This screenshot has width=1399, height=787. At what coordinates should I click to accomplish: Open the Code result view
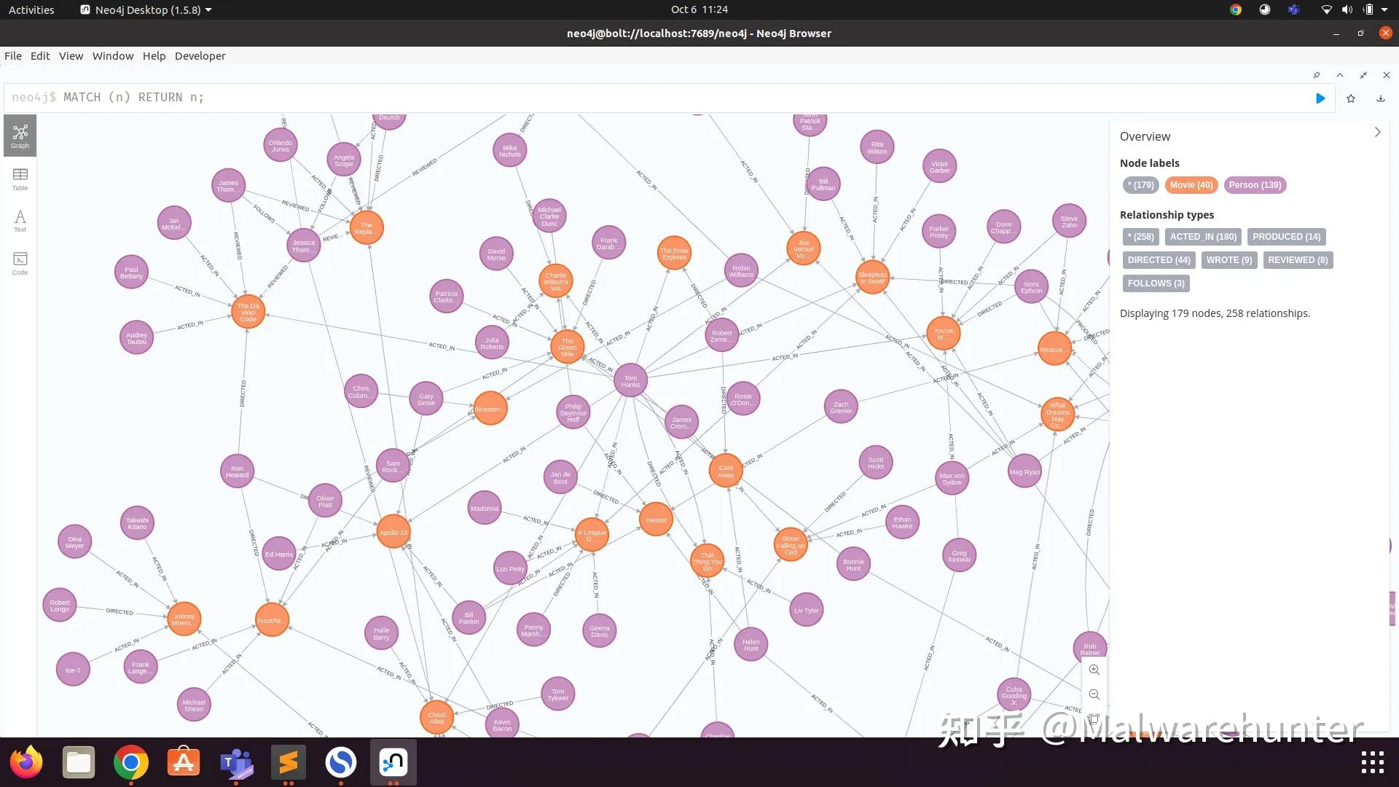(x=20, y=263)
